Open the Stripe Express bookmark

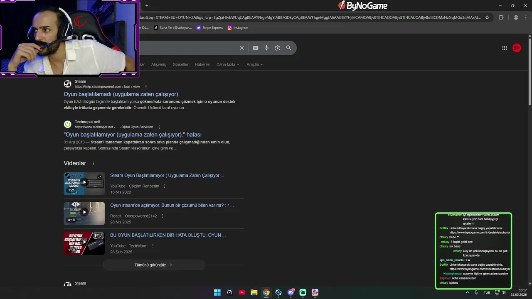(x=210, y=28)
